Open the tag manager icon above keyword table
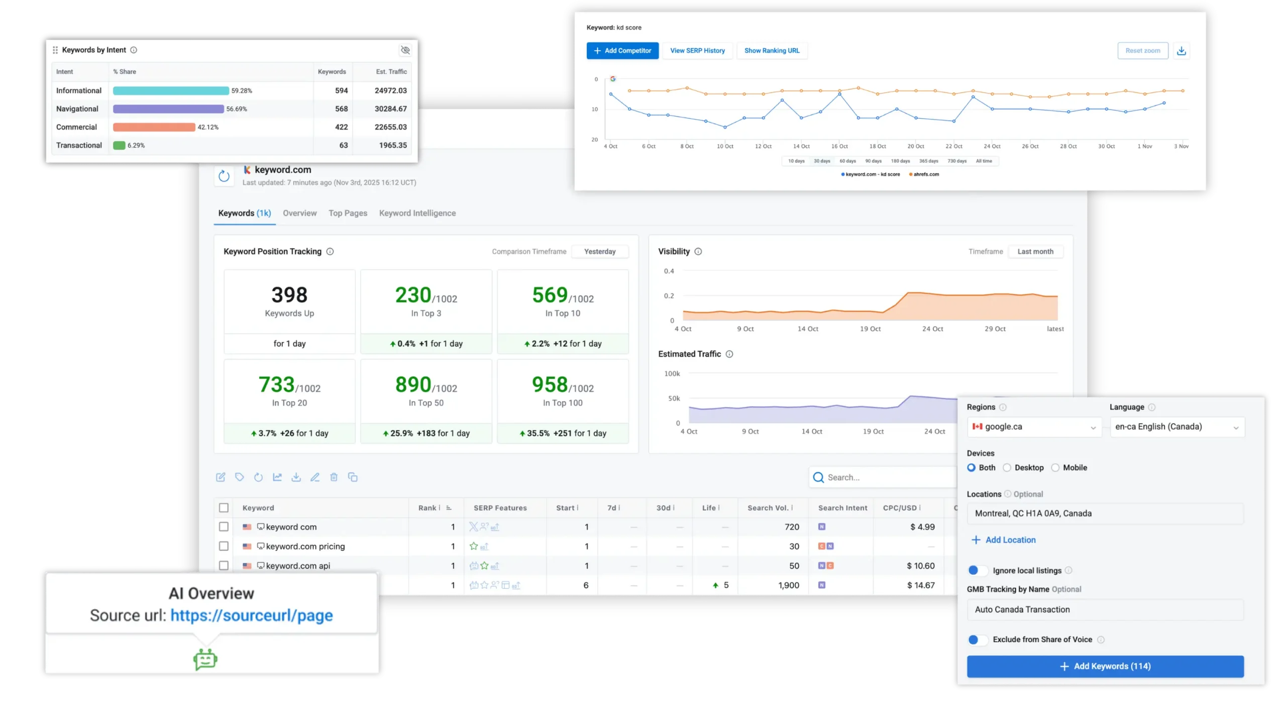This screenshot has height=704, width=1286. (x=240, y=477)
